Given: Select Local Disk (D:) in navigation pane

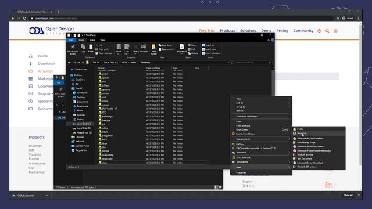Looking at the screenshot, I should (x=82, y=128).
